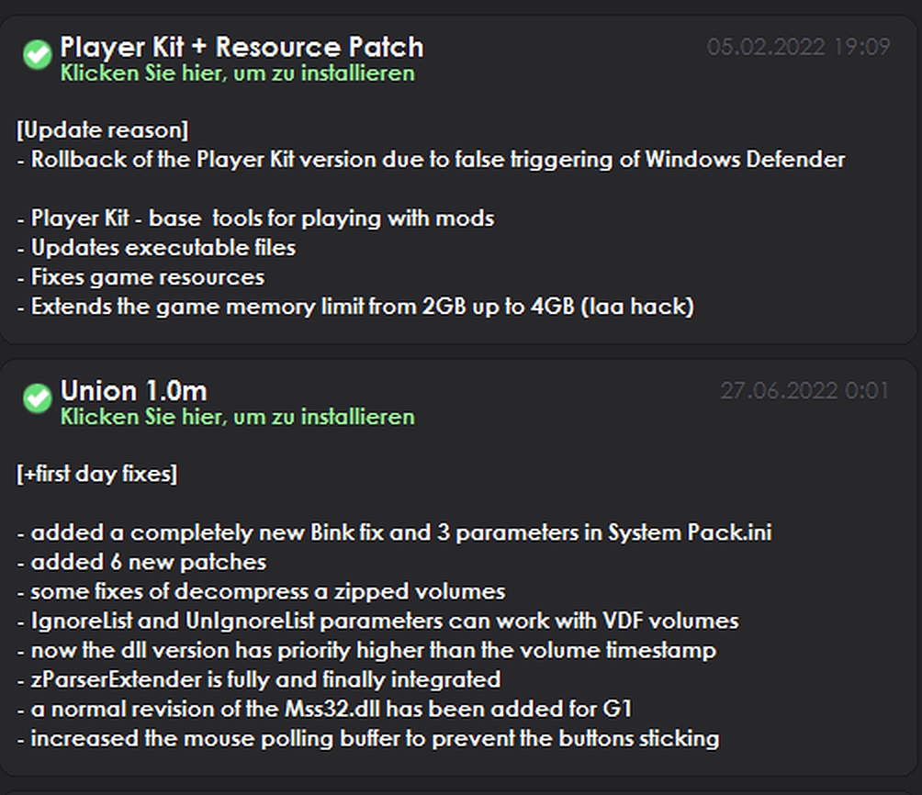Click the green checkmark beside Union 1.0m
922x795 pixels.
point(38,398)
